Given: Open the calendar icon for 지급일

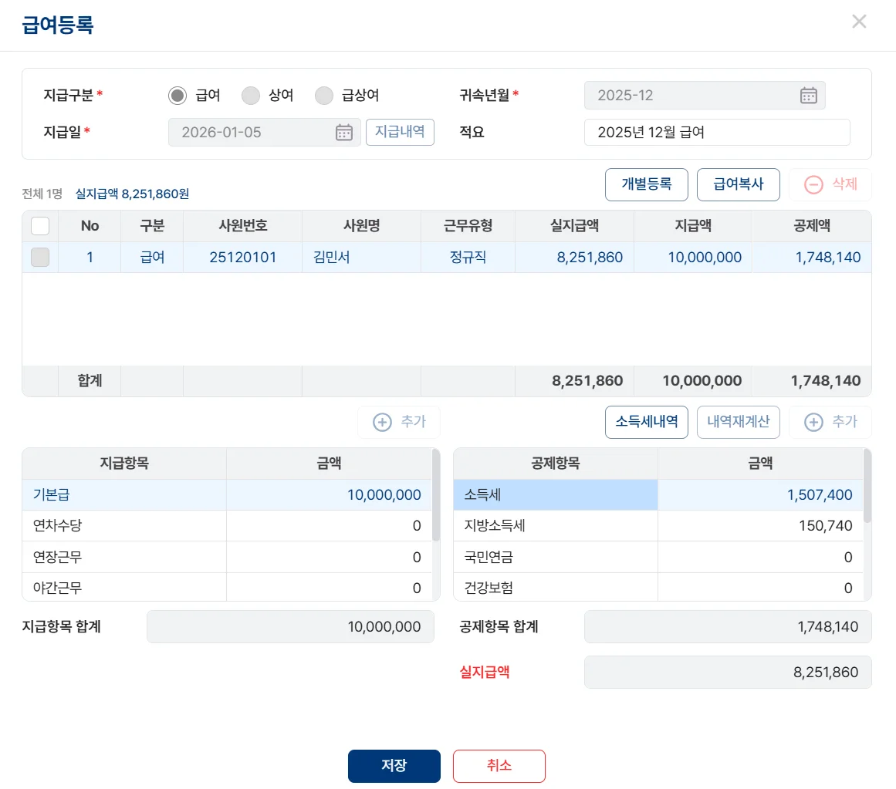Looking at the screenshot, I should point(343,132).
